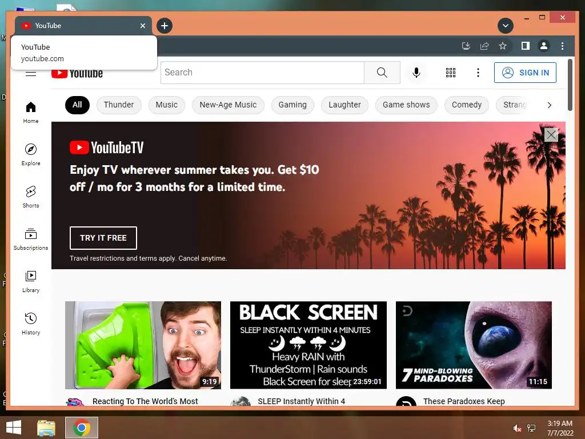Click the Chrome taskbar icon
This screenshot has height=439, width=585.
82,428
